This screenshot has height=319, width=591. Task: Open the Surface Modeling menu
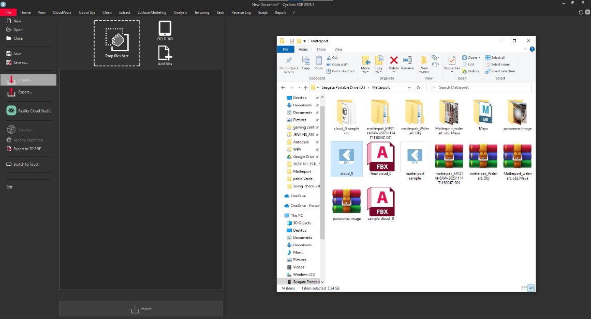click(x=152, y=12)
